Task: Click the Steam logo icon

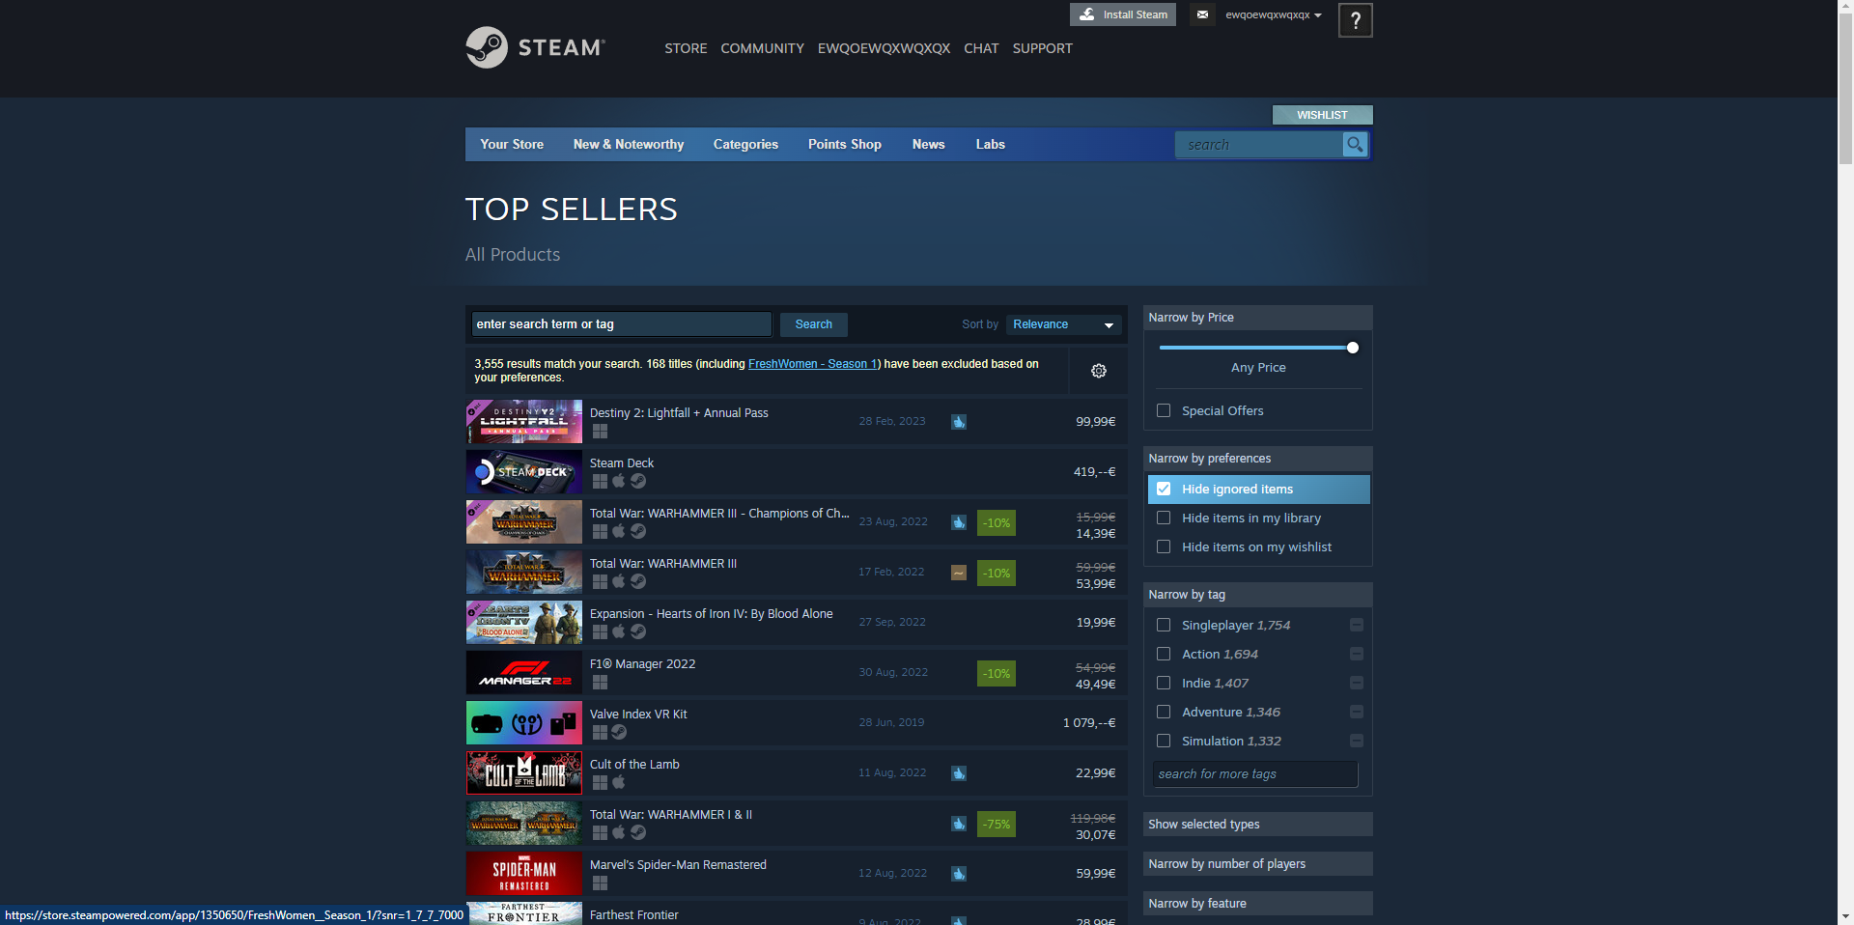Action: click(x=487, y=47)
